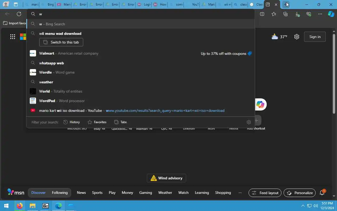Select the 'weather' search suggestion
337x211 pixels.
[x=141, y=82]
